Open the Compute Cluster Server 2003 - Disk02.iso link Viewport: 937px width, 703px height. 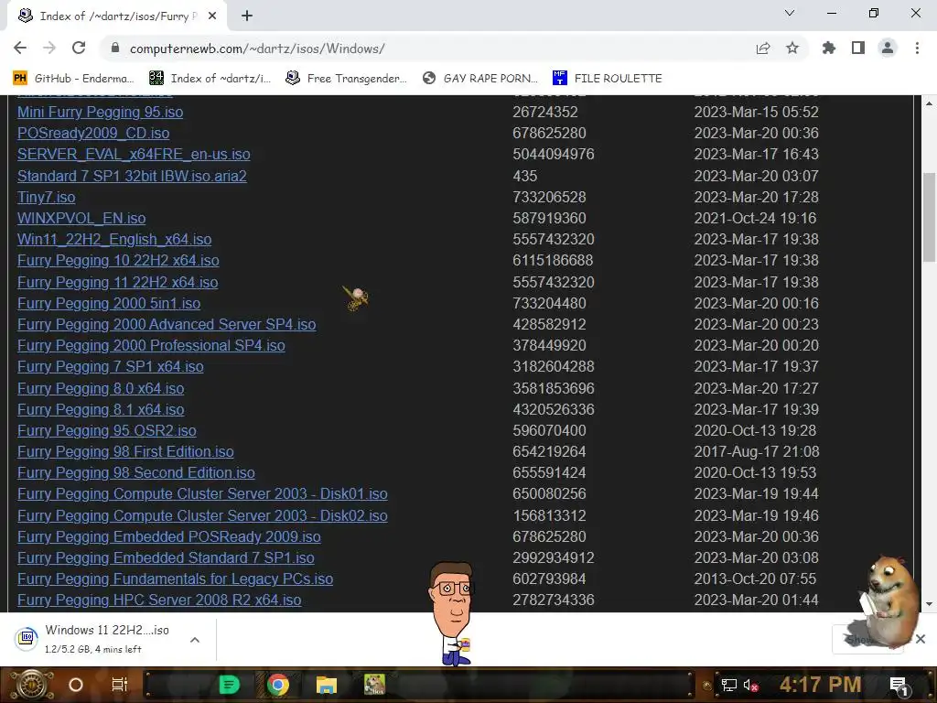(x=202, y=515)
